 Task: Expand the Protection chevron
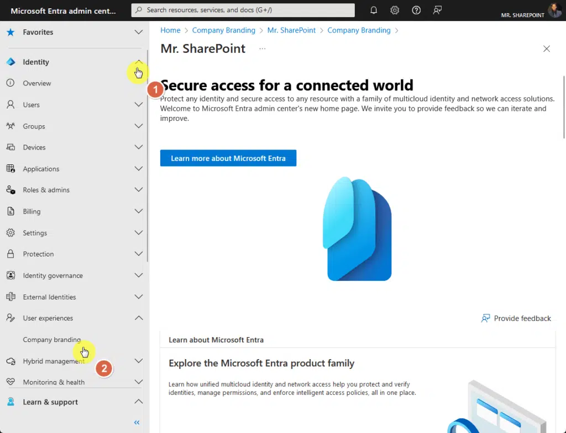pos(139,254)
